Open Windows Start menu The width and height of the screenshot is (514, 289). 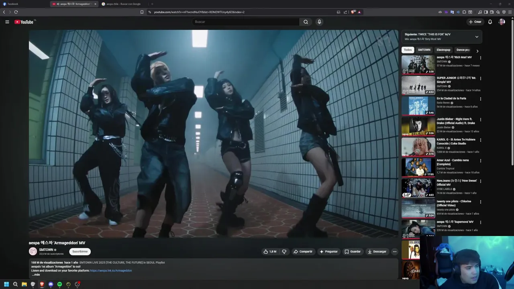[x=6, y=284]
